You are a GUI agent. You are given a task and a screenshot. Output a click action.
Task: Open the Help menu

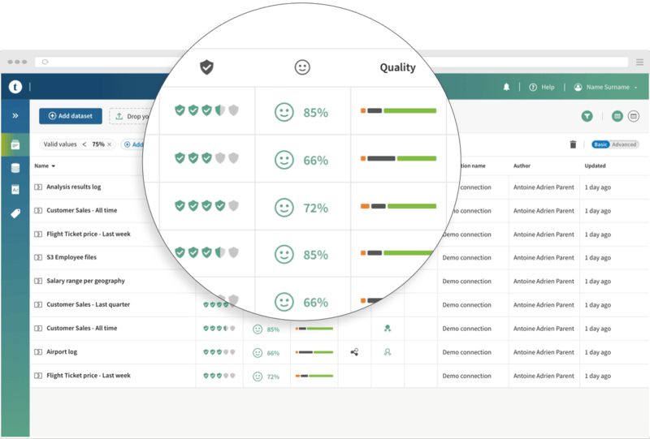pyautogui.click(x=542, y=87)
